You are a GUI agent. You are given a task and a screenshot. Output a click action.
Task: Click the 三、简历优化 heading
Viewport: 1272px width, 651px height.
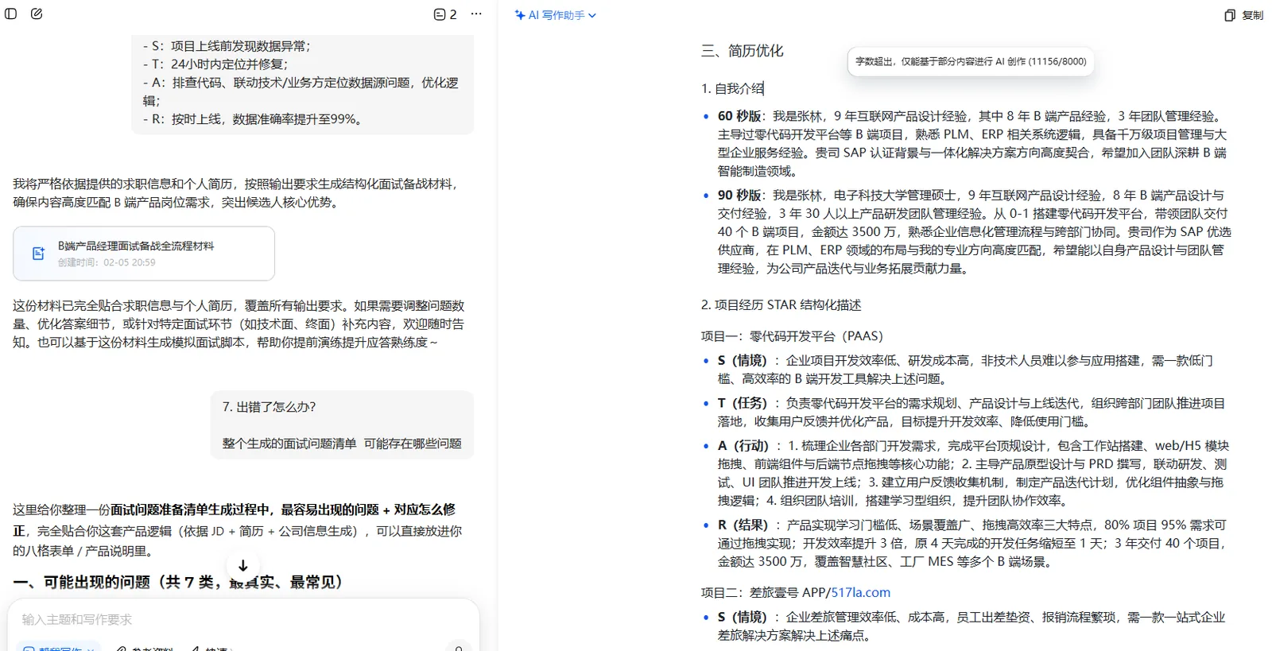[x=742, y=51]
